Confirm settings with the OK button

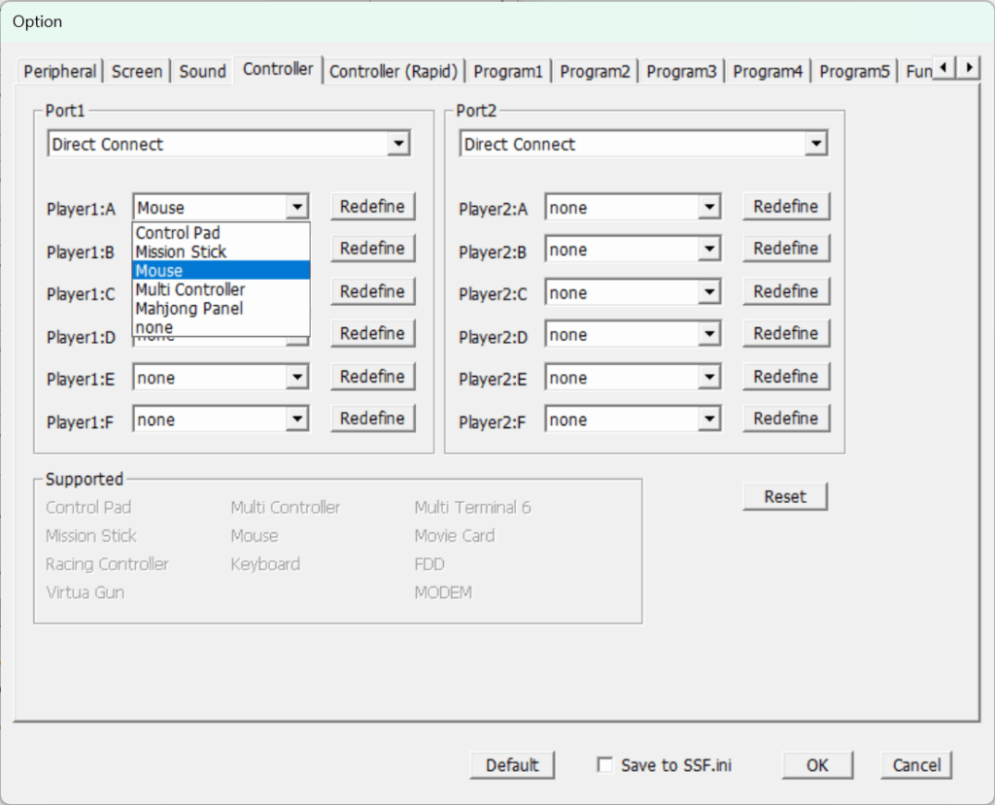817,765
